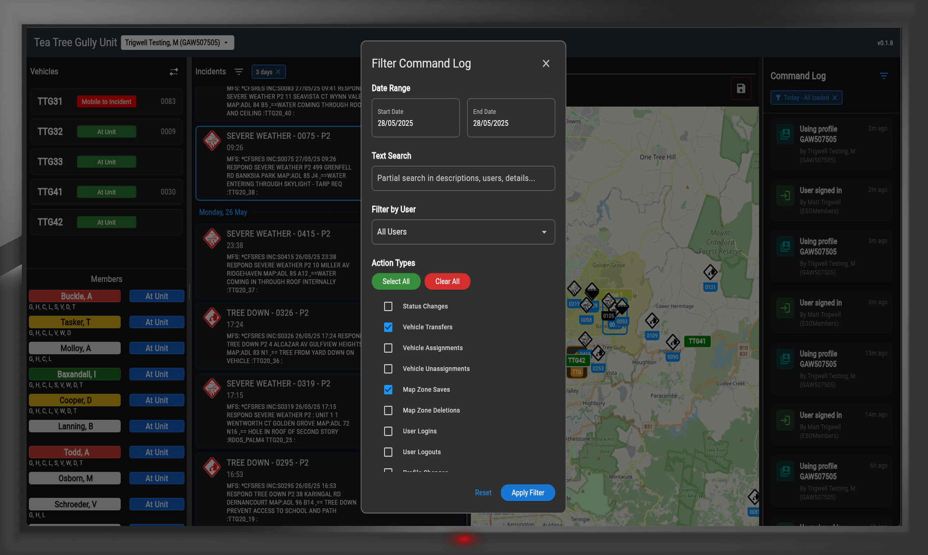Open the Incidents filter funnel icon
Image resolution: width=928 pixels, height=555 pixels.
(x=239, y=72)
